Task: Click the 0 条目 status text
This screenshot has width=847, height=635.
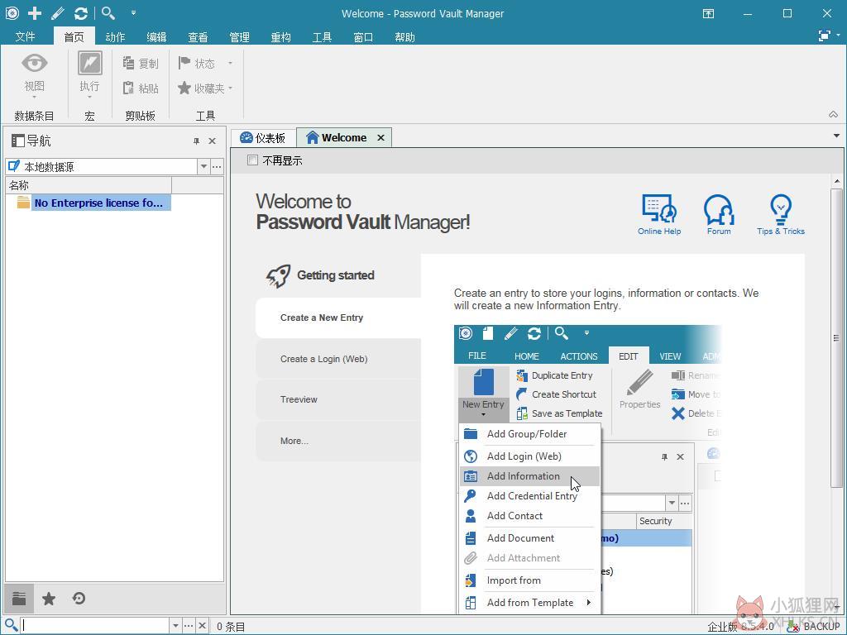Action: [231, 627]
